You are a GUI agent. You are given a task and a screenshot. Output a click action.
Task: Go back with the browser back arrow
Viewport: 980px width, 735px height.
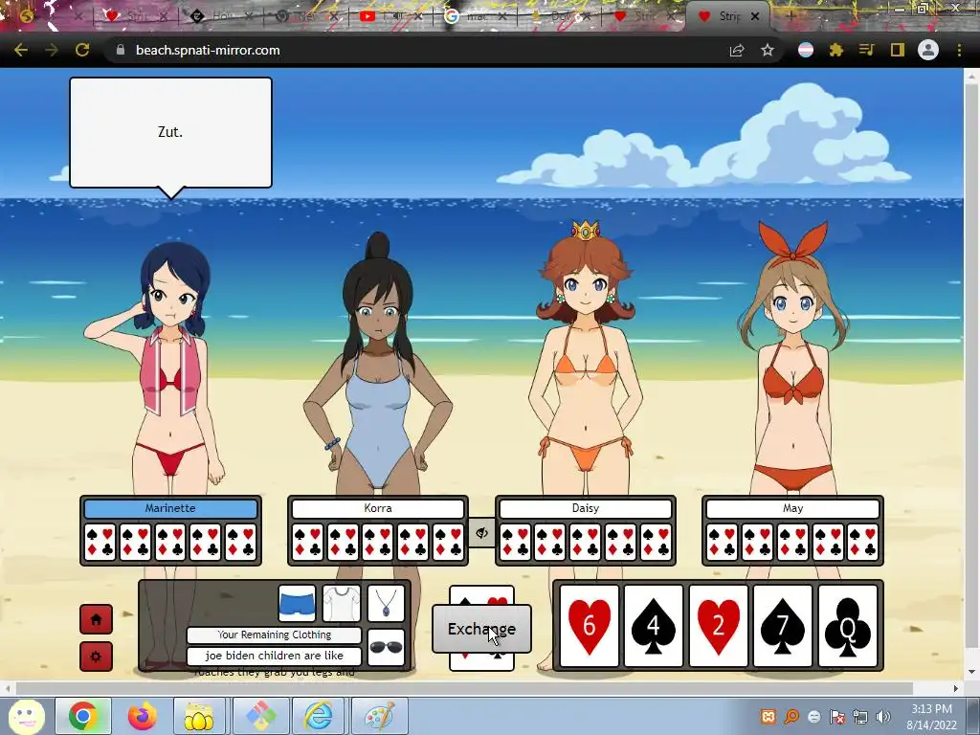click(x=21, y=50)
